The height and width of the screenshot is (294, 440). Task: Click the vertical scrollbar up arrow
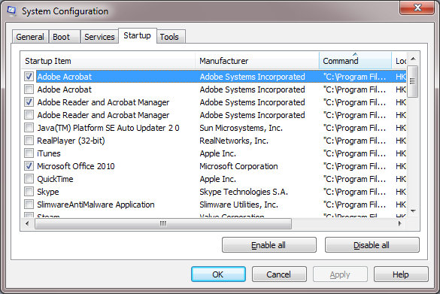(413, 59)
